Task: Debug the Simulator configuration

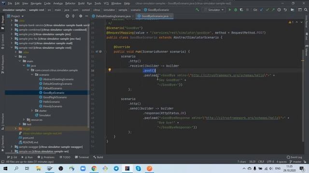Action: click(x=236, y=10)
